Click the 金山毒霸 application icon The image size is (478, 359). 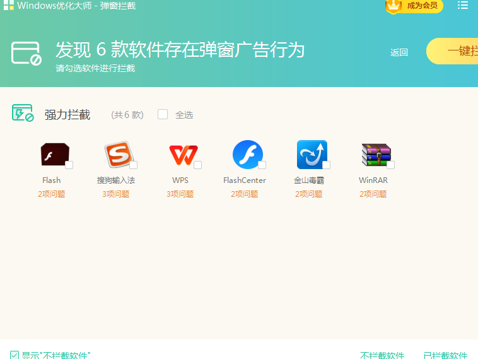tap(312, 155)
